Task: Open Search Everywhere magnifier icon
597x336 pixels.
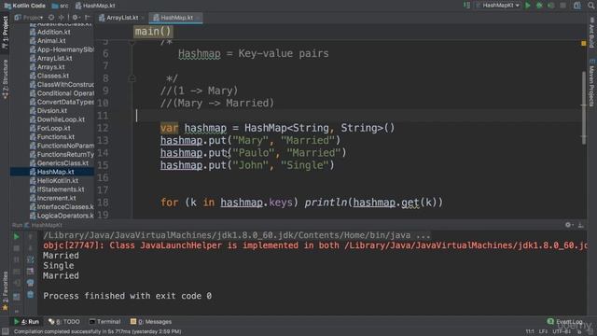Action: pyautogui.click(x=591, y=6)
